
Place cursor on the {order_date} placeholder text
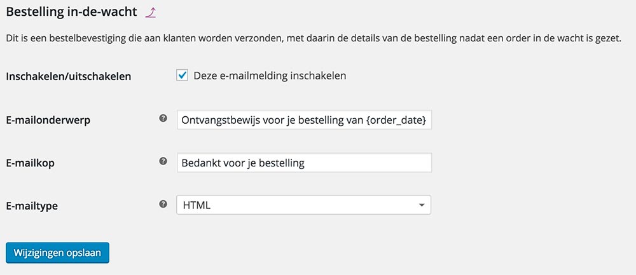(x=396, y=119)
